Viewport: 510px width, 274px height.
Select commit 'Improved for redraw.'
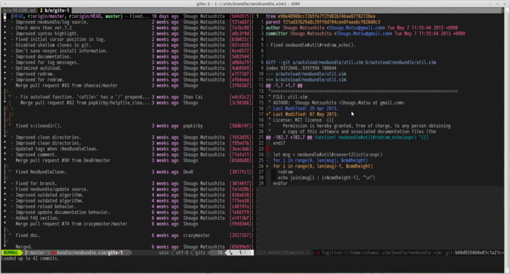point(127,80)
